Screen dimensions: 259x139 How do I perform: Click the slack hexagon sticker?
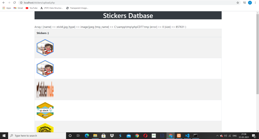tap(45, 110)
